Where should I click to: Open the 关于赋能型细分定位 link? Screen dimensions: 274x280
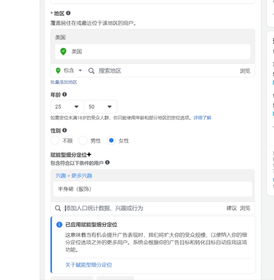pos(89,265)
